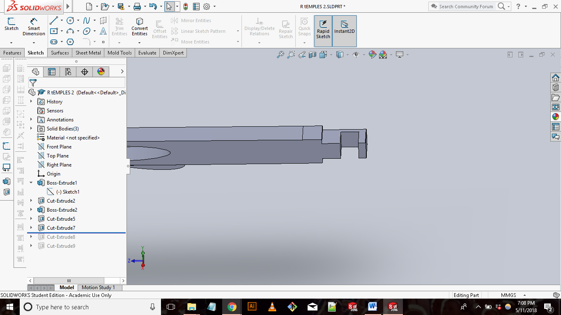Click the Zoom to Area icon
Image resolution: width=561 pixels, height=315 pixels.
291,55
